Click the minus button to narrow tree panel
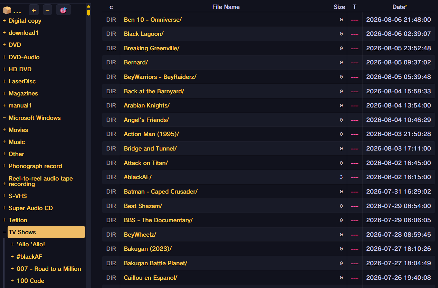 pos(48,10)
